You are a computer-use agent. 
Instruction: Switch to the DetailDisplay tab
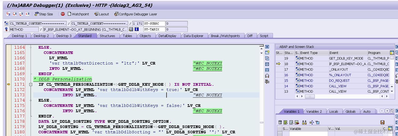(167, 36)
